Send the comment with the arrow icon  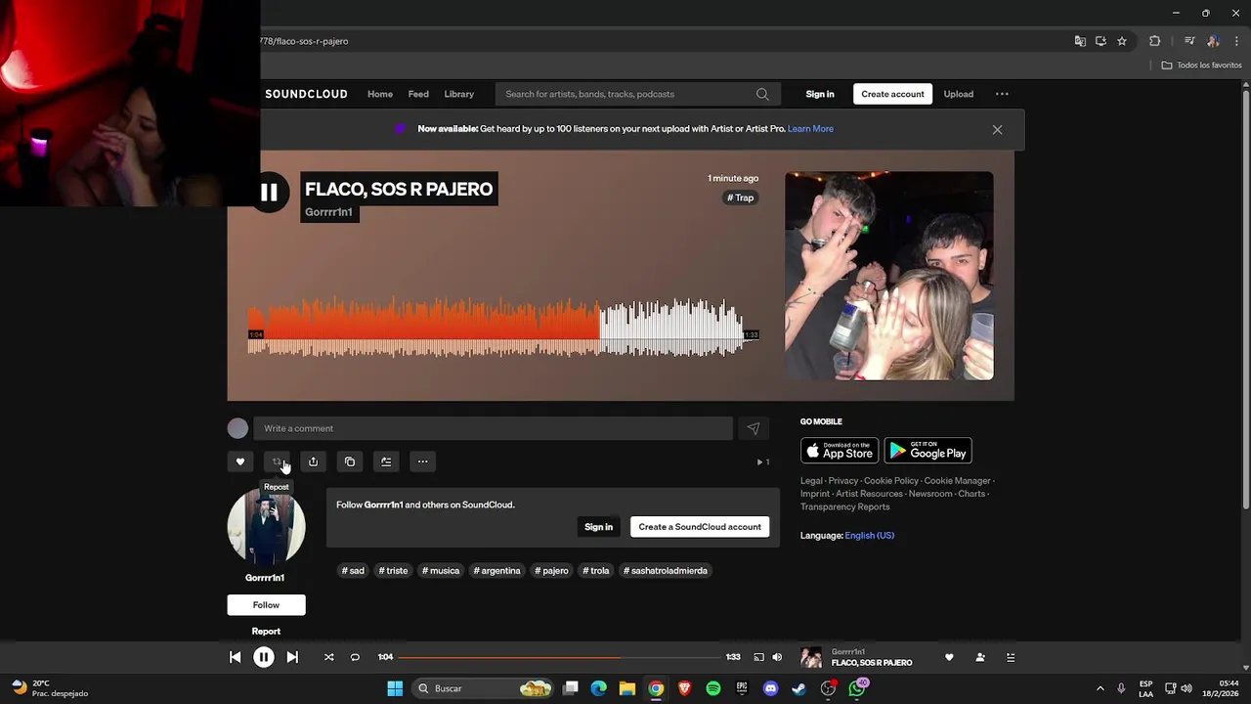(754, 428)
